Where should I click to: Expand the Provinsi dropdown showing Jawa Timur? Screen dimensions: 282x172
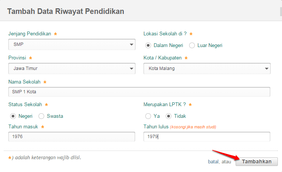pos(72,68)
